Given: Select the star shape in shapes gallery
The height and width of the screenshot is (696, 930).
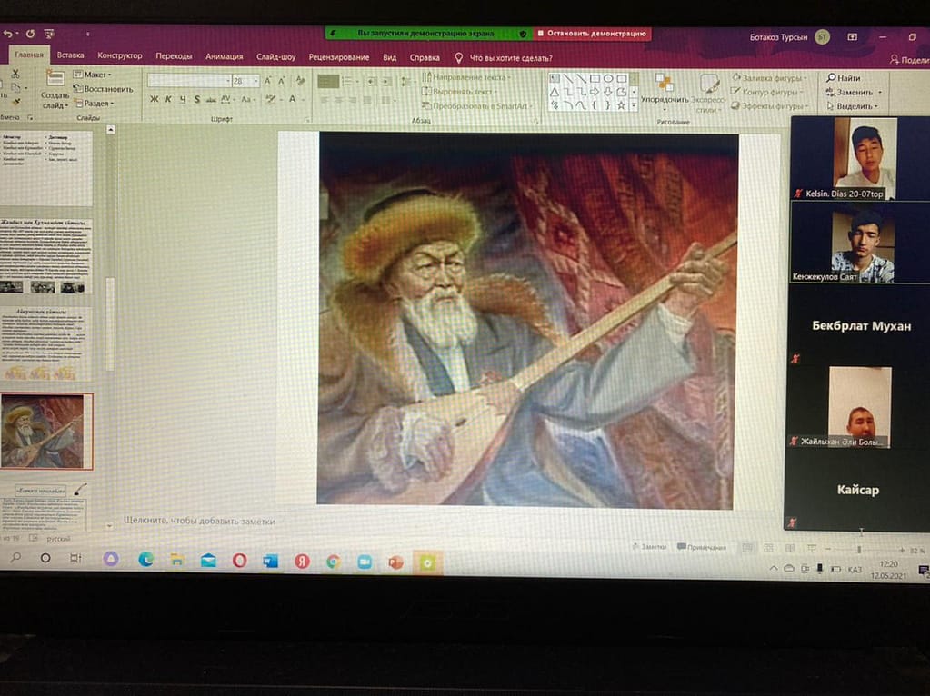Looking at the screenshot, I should click(621, 105).
